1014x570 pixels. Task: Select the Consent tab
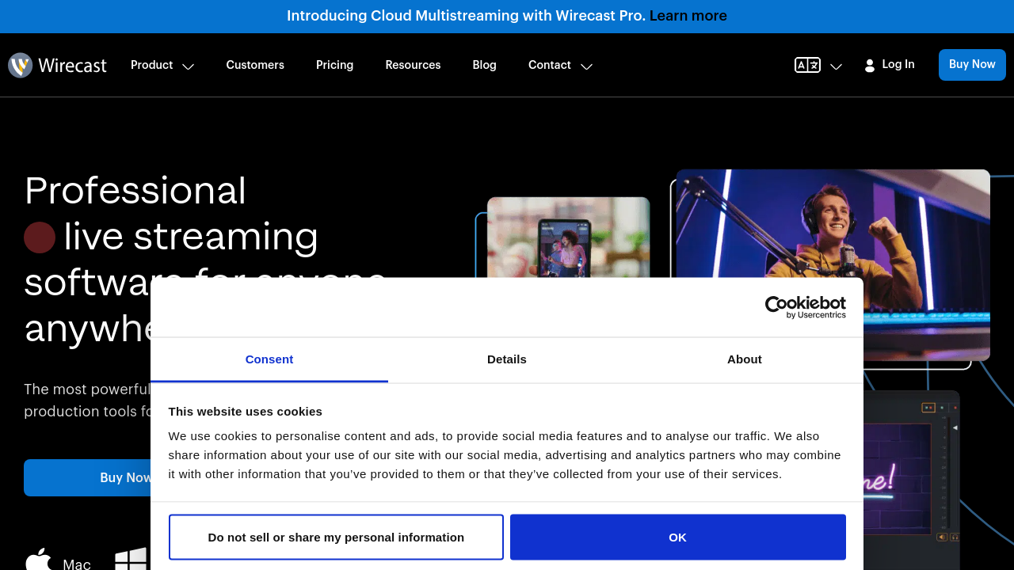(x=269, y=359)
